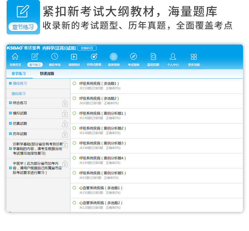Click 共41题 stats under 案例分析题5
This screenshot has height=231, width=249.
99,178
